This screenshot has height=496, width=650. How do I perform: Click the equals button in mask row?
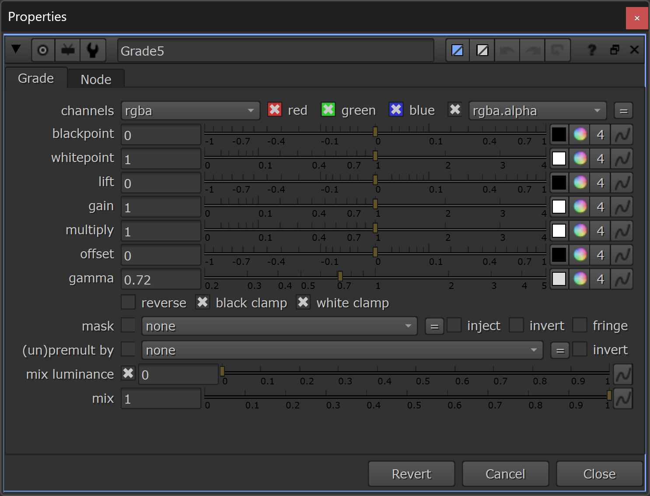[434, 326]
